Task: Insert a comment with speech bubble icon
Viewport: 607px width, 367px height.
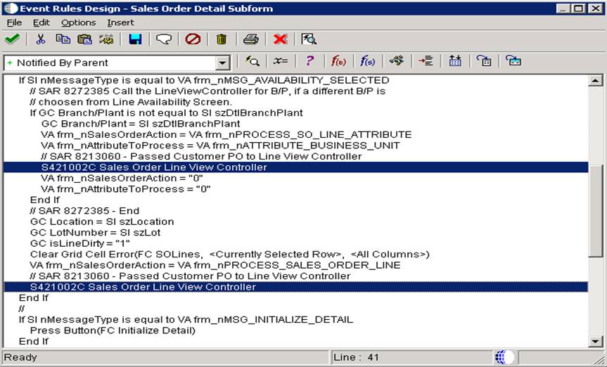Action: (x=164, y=39)
